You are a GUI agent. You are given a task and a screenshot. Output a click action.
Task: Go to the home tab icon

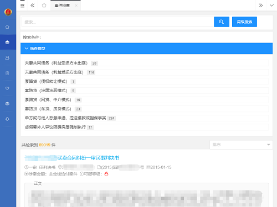pos(44,6)
